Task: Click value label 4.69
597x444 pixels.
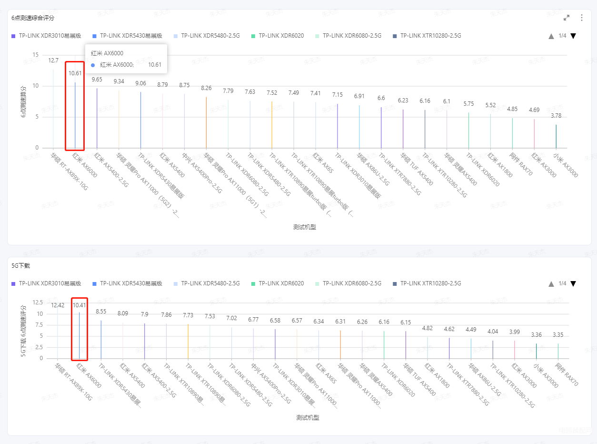Action: tap(534, 110)
